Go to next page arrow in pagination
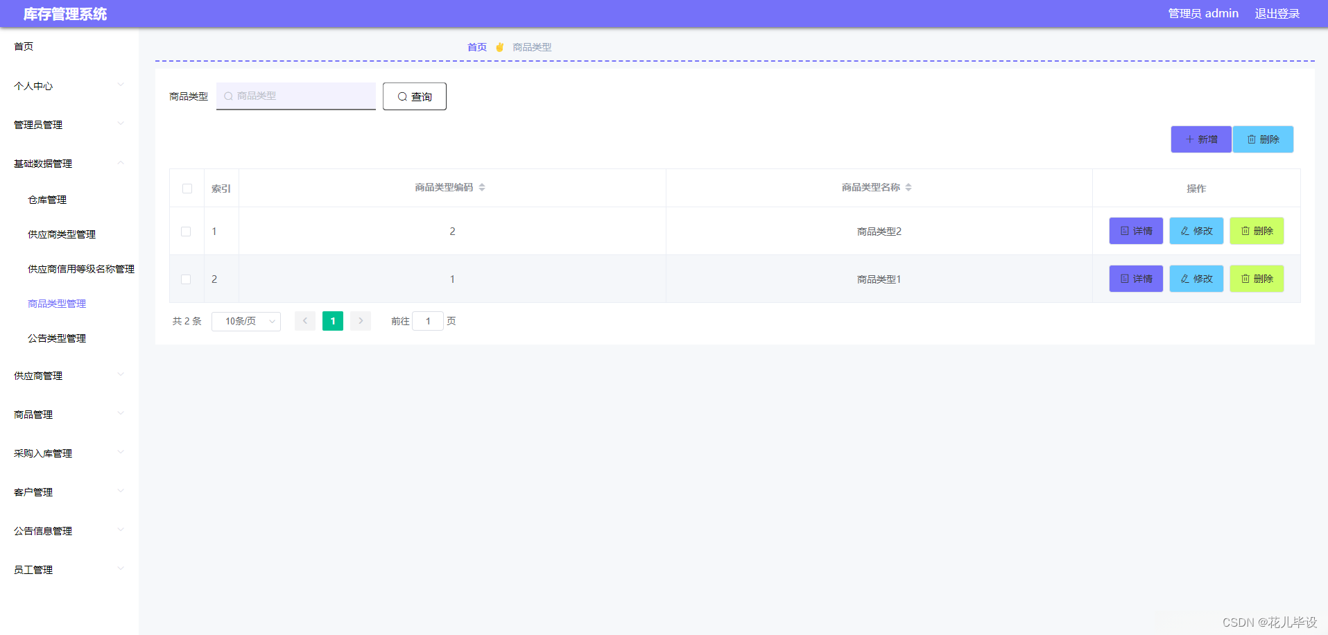This screenshot has height=635, width=1328. tap(361, 321)
